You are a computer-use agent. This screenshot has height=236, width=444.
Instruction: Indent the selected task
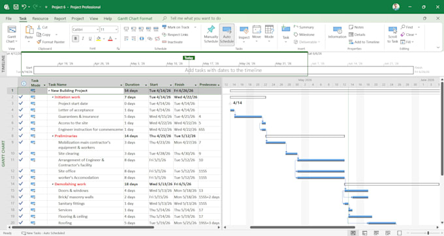[x=134, y=38]
